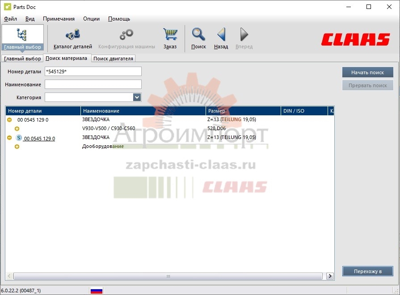
Task: Maximize the Parts Doc window
Action: click(369, 7)
